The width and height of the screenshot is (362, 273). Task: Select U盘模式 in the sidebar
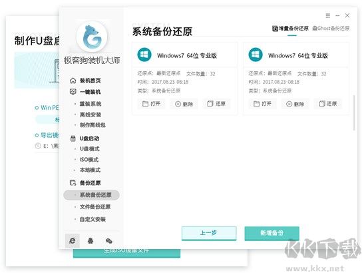click(x=90, y=148)
